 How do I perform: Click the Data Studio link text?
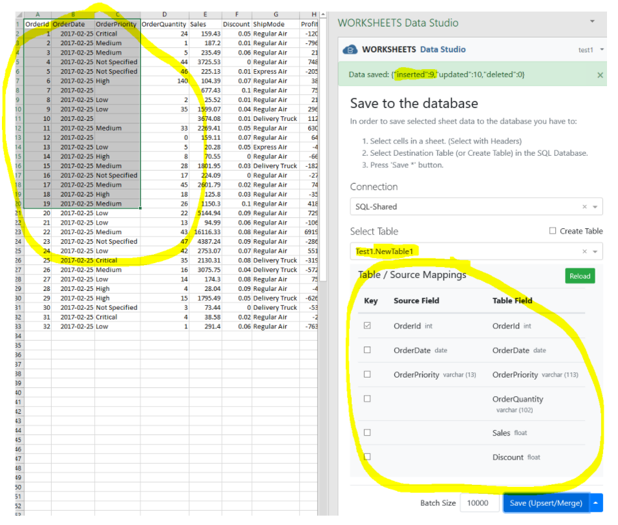443,50
